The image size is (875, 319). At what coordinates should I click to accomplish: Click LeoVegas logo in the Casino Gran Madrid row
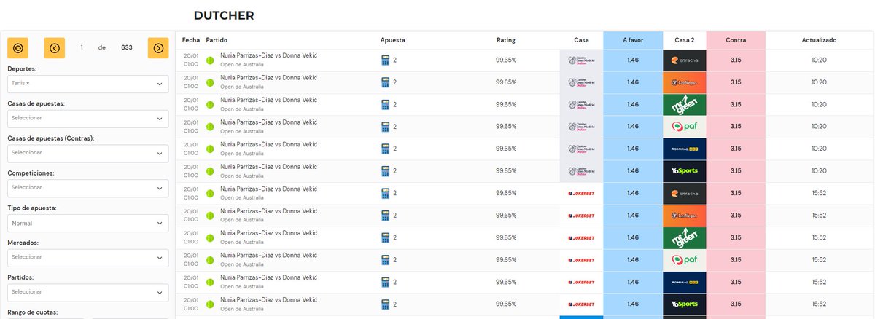coord(685,82)
